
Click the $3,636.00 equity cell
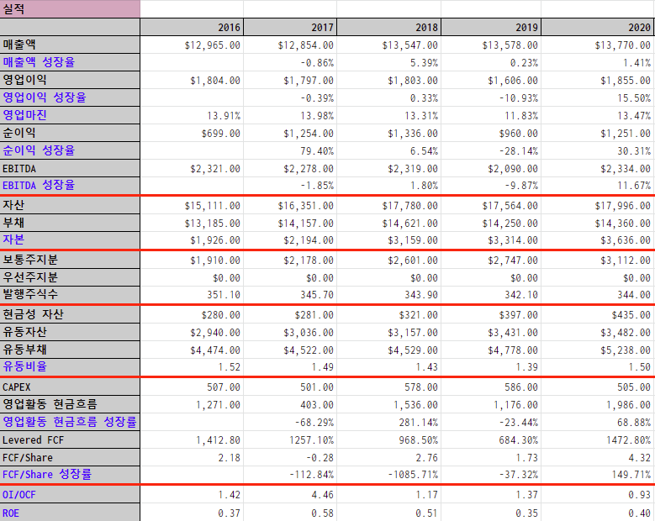click(x=598, y=240)
